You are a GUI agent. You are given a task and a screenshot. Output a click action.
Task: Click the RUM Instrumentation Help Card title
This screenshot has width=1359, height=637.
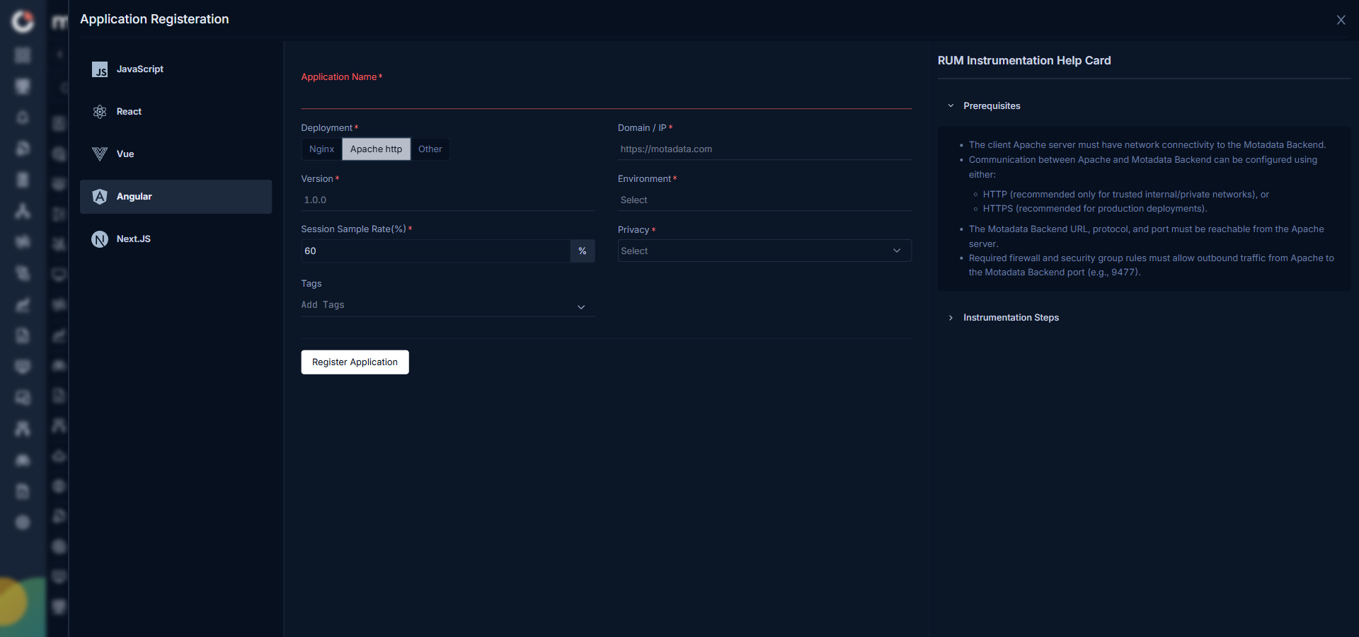point(1024,61)
